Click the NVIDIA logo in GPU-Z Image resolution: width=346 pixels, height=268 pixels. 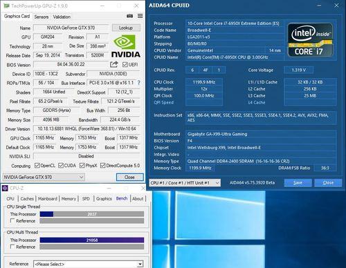pyautogui.click(x=126, y=46)
